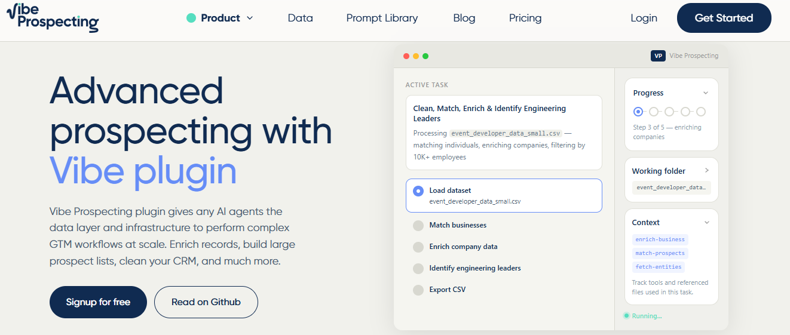This screenshot has height=335, width=790.
Task: Click the enrich-business context tag
Action: coord(660,239)
